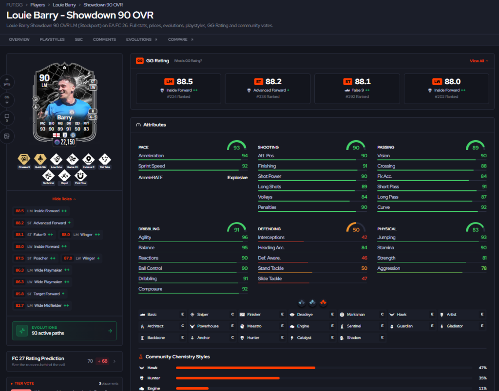Click the GG Rating orange logo icon
This screenshot has height=391, width=499.
pos(140,61)
